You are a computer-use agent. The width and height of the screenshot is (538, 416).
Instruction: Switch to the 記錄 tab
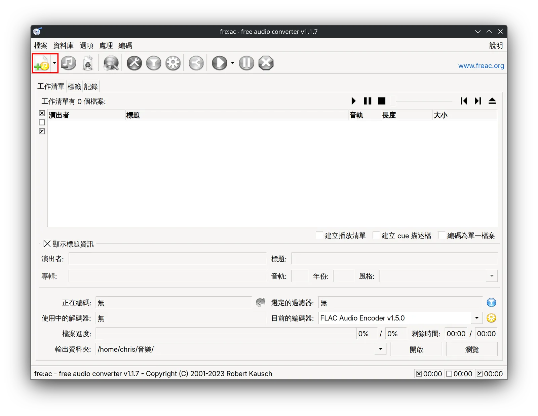click(x=91, y=86)
